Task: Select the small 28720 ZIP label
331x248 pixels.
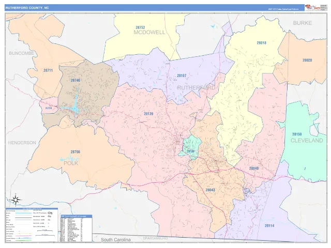Action: [x=49, y=108]
